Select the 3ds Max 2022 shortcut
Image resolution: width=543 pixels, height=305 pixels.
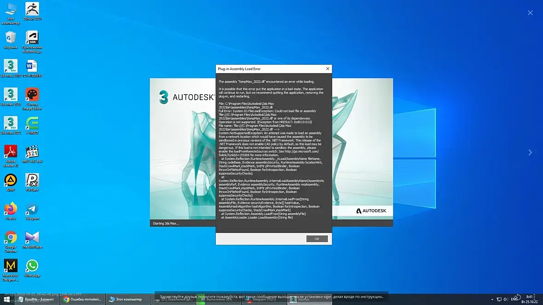coord(11,125)
